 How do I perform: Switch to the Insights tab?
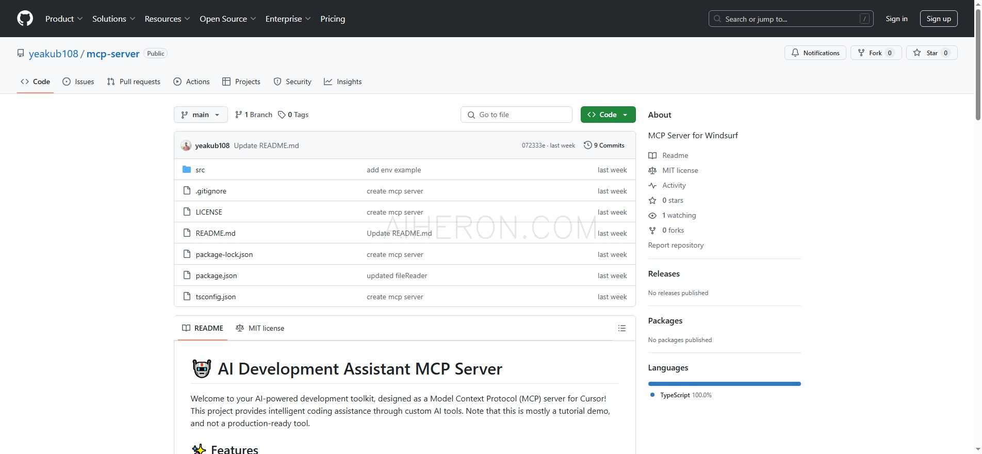click(343, 82)
